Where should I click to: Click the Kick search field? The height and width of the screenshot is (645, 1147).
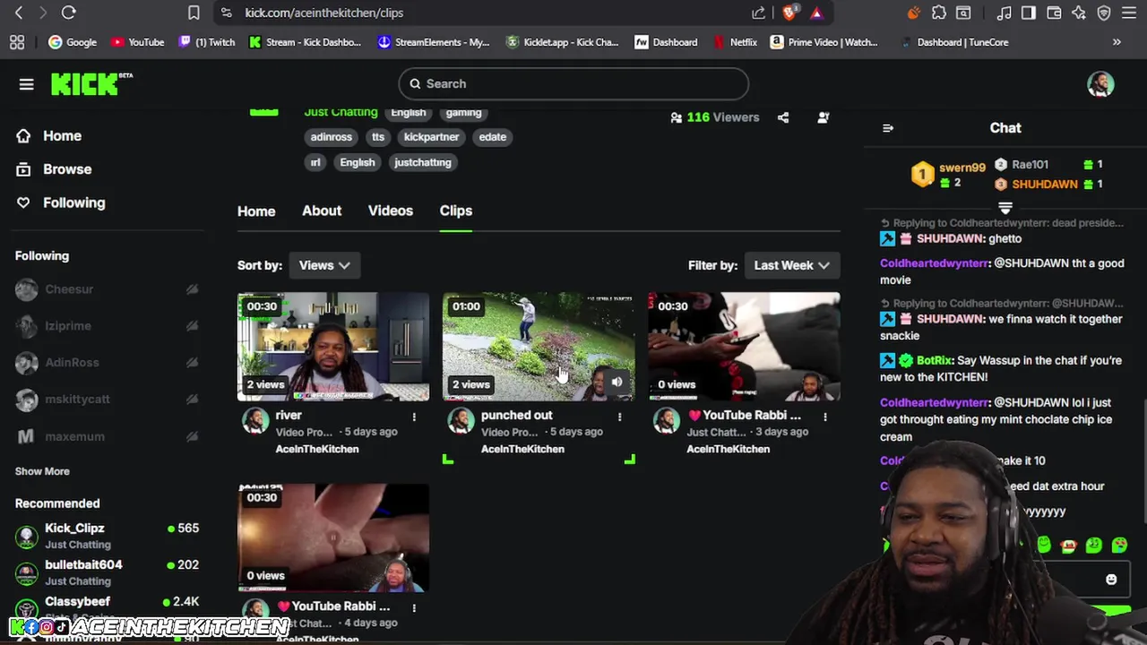tap(573, 84)
